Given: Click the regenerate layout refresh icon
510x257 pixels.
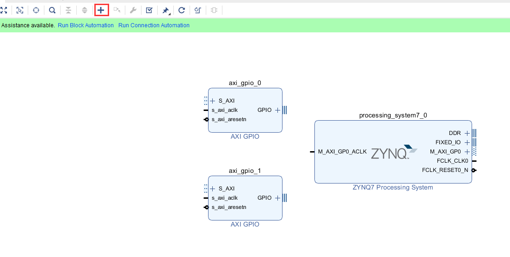Looking at the screenshot, I should (182, 11).
